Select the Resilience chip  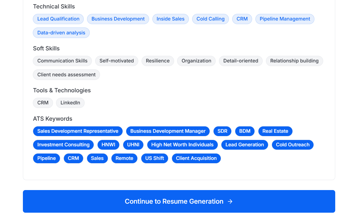pyautogui.click(x=158, y=61)
